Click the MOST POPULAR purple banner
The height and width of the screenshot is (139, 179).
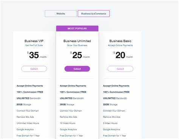coord(77,28)
